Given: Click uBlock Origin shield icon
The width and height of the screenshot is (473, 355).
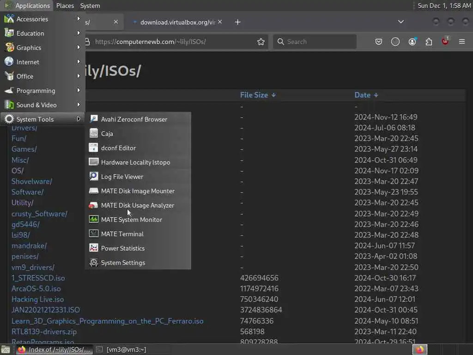Looking at the screenshot, I should pyautogui.click(x=445, y=41).
